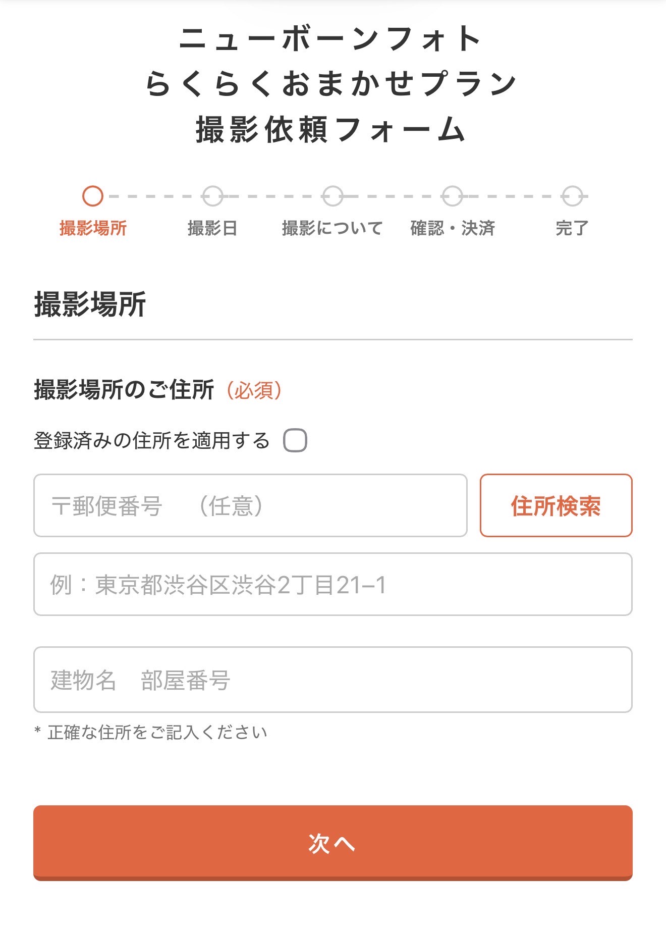The width and height of the screenshot is (666, 925).
Task: Click the address field with 東京都渋谷区 example
Action: coord(332,585)
